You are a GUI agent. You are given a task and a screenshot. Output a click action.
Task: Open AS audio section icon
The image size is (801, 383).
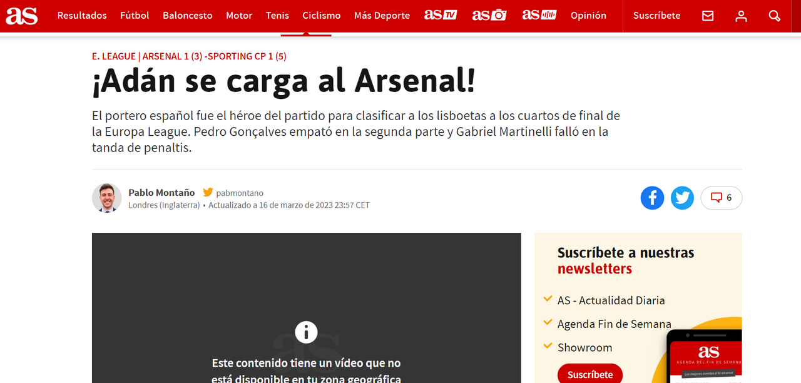tap(539, 15)
